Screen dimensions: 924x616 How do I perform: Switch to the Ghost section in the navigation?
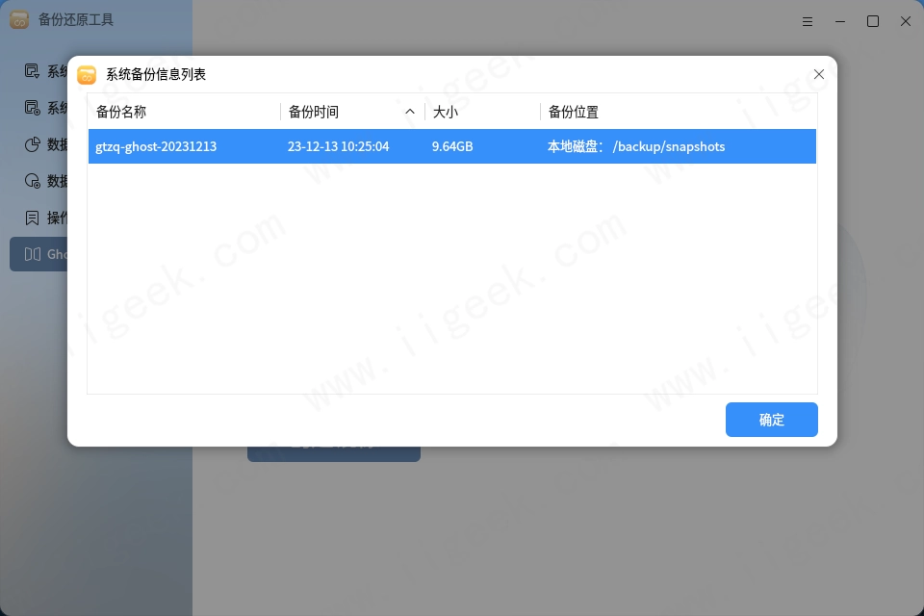(43, 254)
